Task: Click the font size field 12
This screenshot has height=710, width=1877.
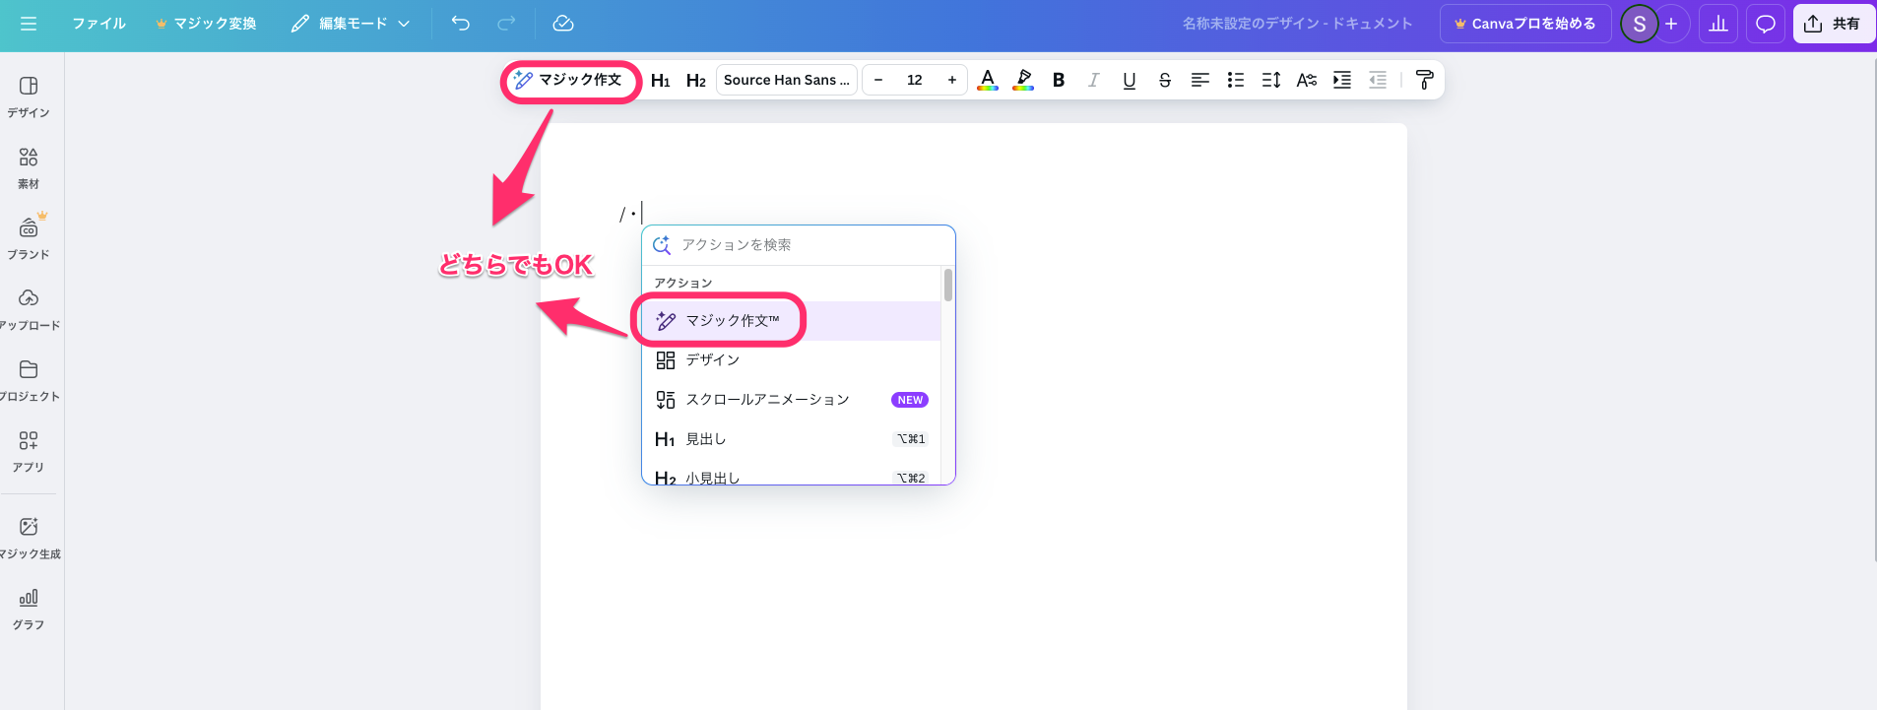Action: coord(915,80)
